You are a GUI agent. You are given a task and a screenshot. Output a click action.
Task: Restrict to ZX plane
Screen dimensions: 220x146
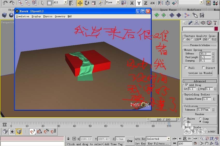coord(152,3)
